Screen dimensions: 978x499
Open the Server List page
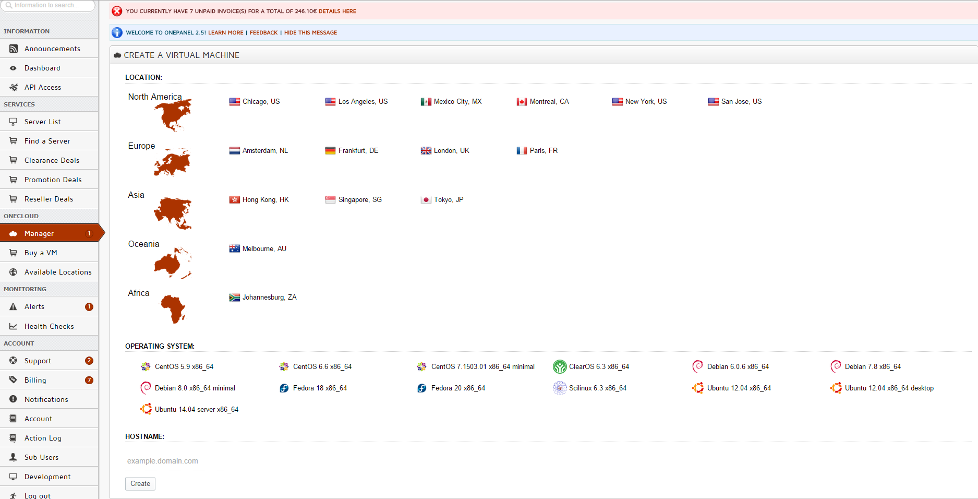click(x=42, y=122)
